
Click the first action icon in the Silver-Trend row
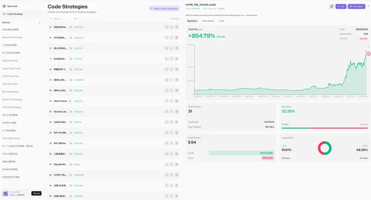166,101
